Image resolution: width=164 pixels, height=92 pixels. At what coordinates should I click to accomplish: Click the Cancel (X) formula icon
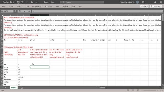point(20,11)
